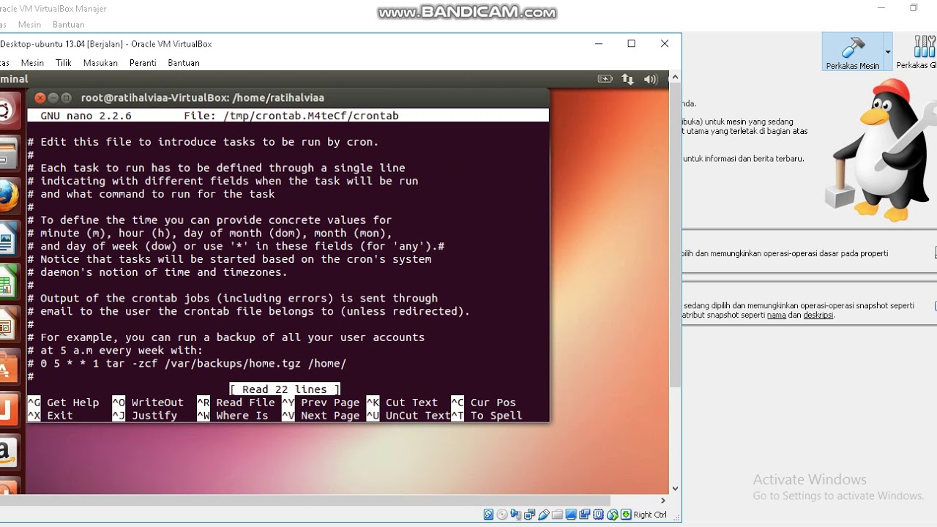This screenshot has width=937, height=527.
Task: Click the '^O WriteOut' nano shortcut
Action: click(148, 403)
